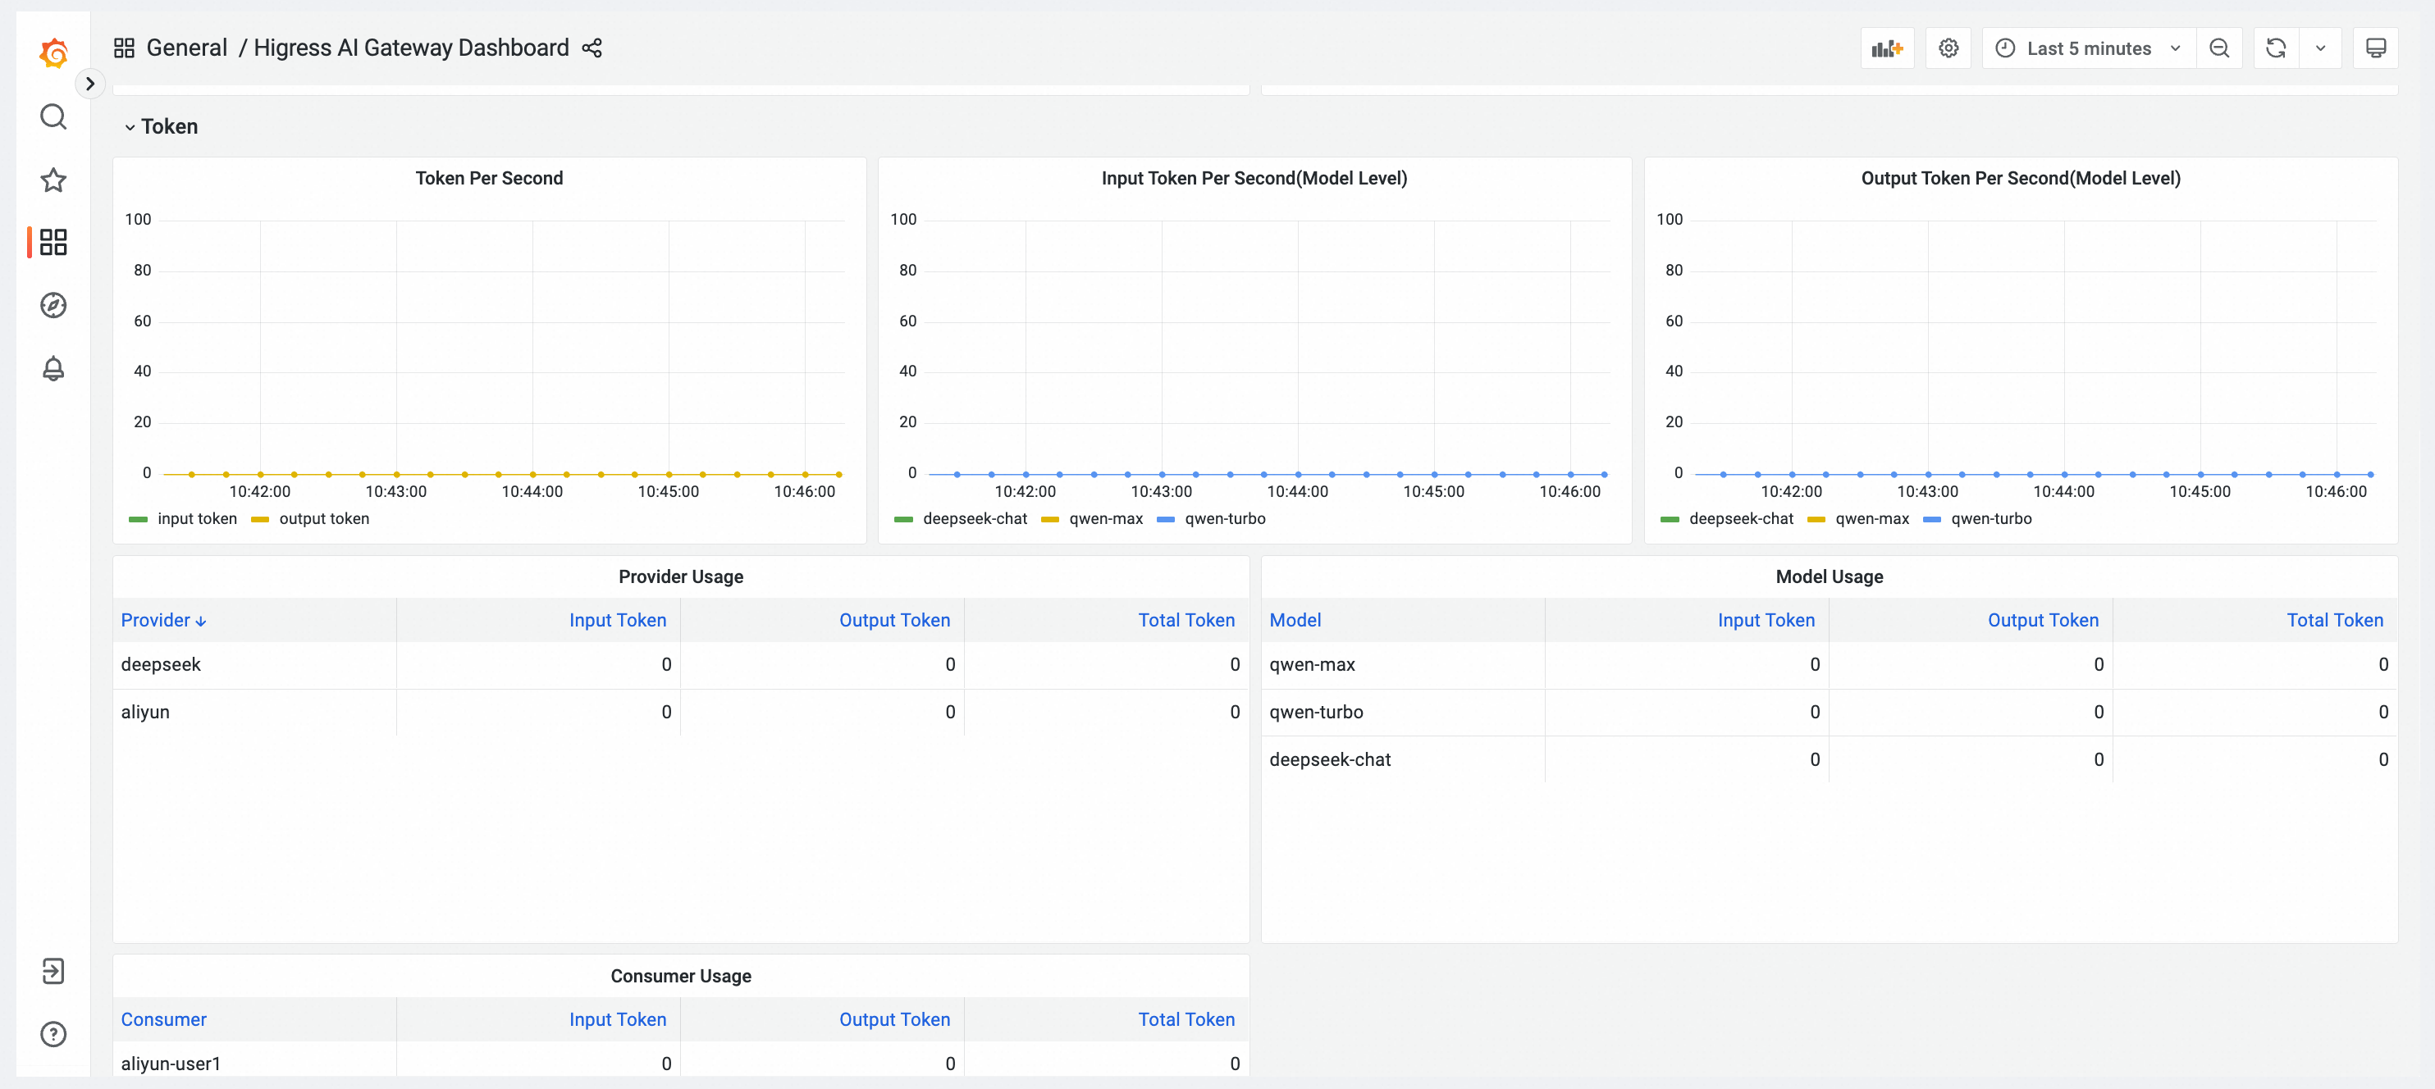Screen dimensions: 2435x1089
Task: Open the Last 5 minutes time picker
Action: (2088, 48)
